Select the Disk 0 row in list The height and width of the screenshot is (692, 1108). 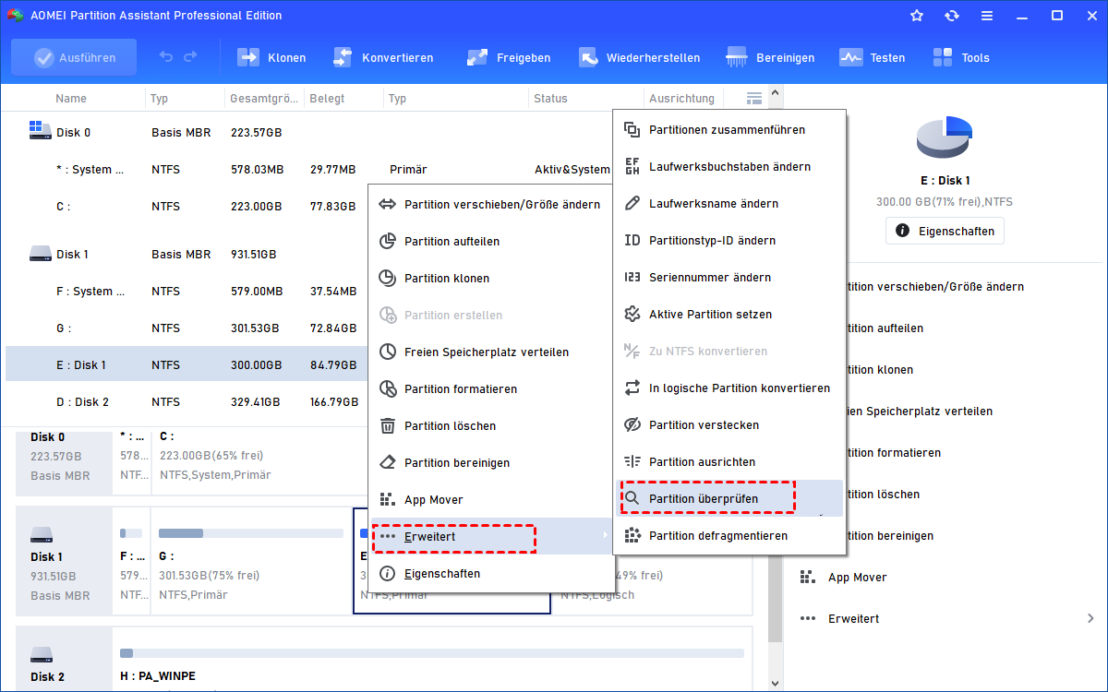[307, 133]
